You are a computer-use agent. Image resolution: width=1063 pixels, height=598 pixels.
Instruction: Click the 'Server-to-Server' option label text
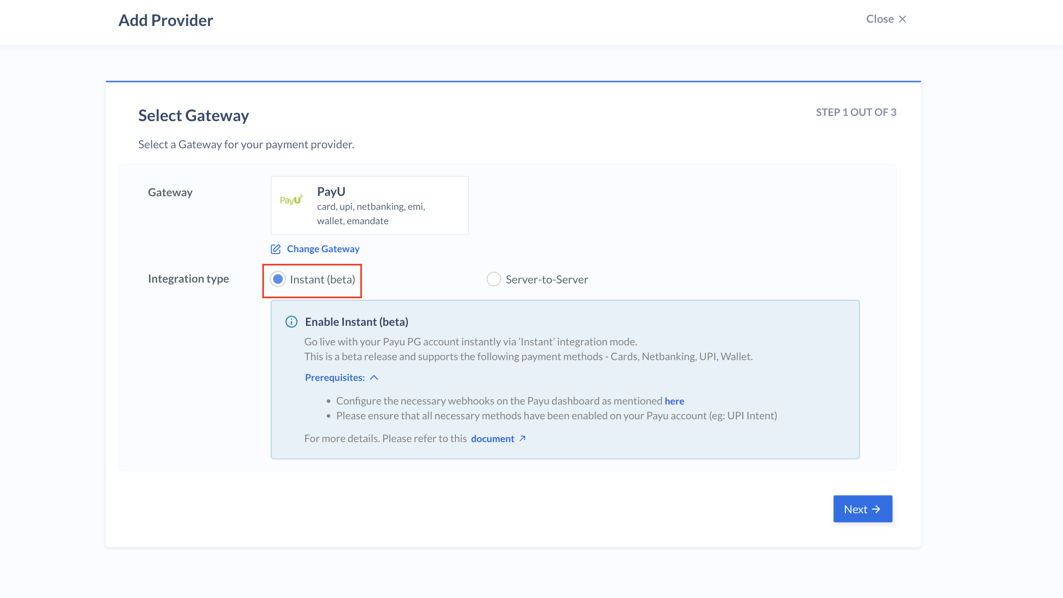point(547,279)
